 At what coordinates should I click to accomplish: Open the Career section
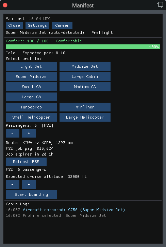click(x=62, y=25)
